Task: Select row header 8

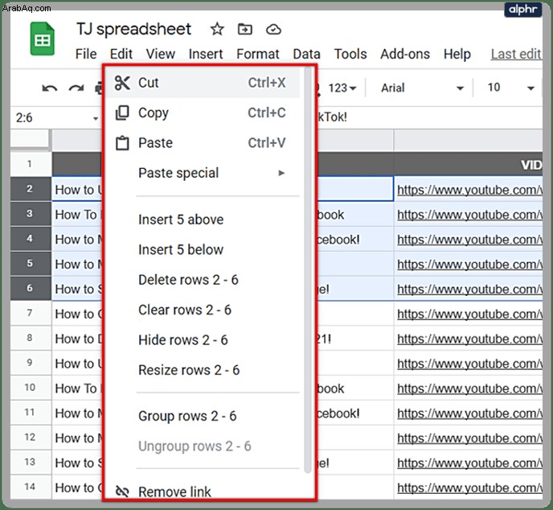Action: pos(31,338)
